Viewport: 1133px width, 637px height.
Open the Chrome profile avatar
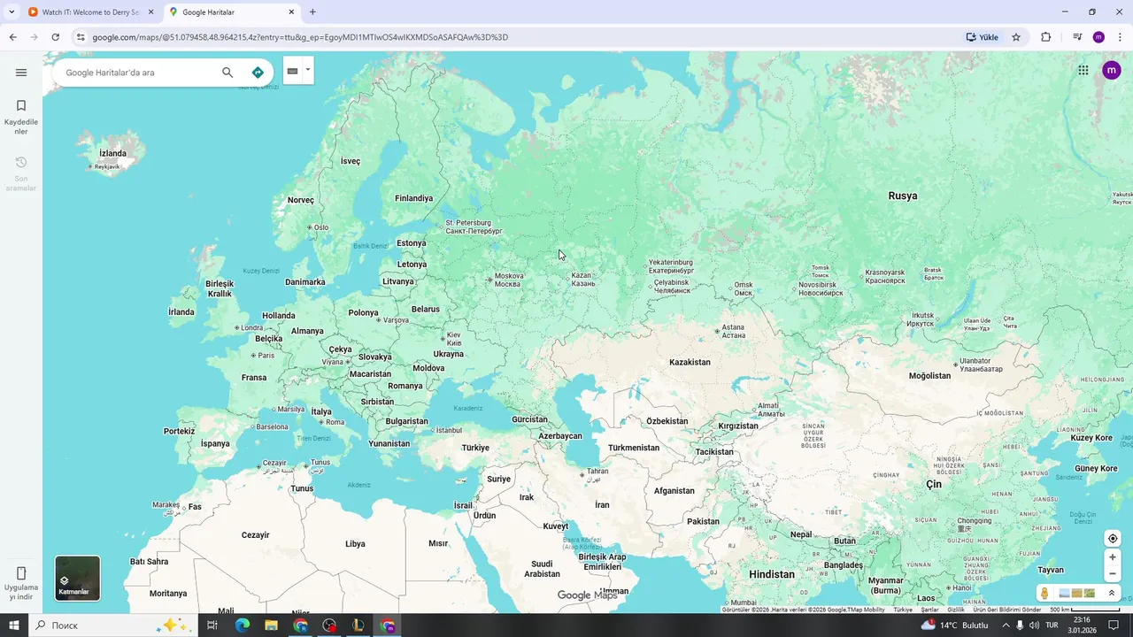(x=1098, y=37)
